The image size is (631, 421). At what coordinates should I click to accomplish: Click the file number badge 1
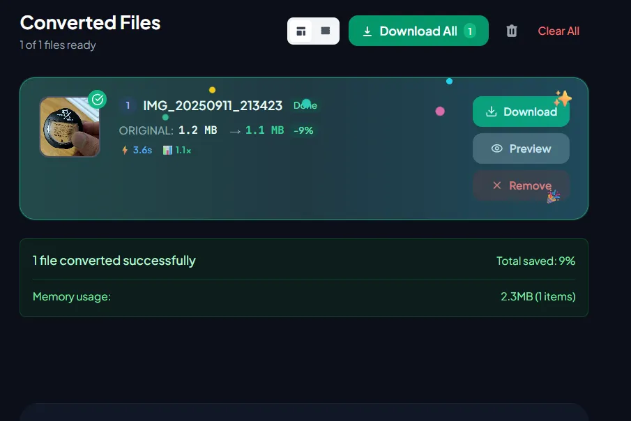(x=126, y=105)
